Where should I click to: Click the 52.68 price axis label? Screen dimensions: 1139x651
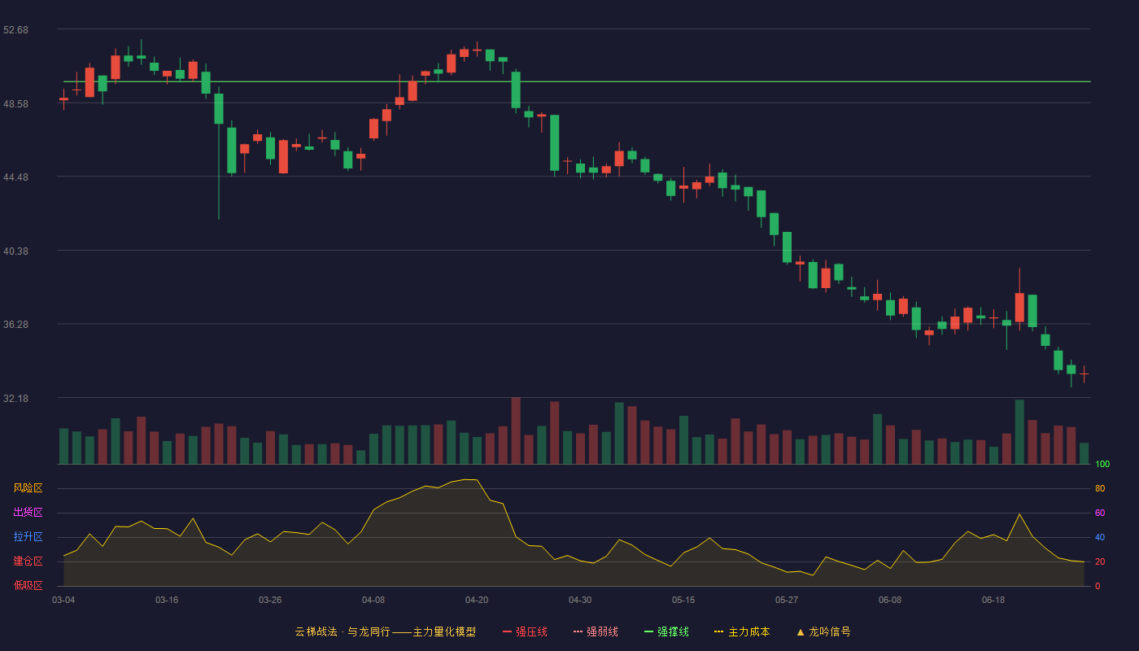tap(16, 30)
